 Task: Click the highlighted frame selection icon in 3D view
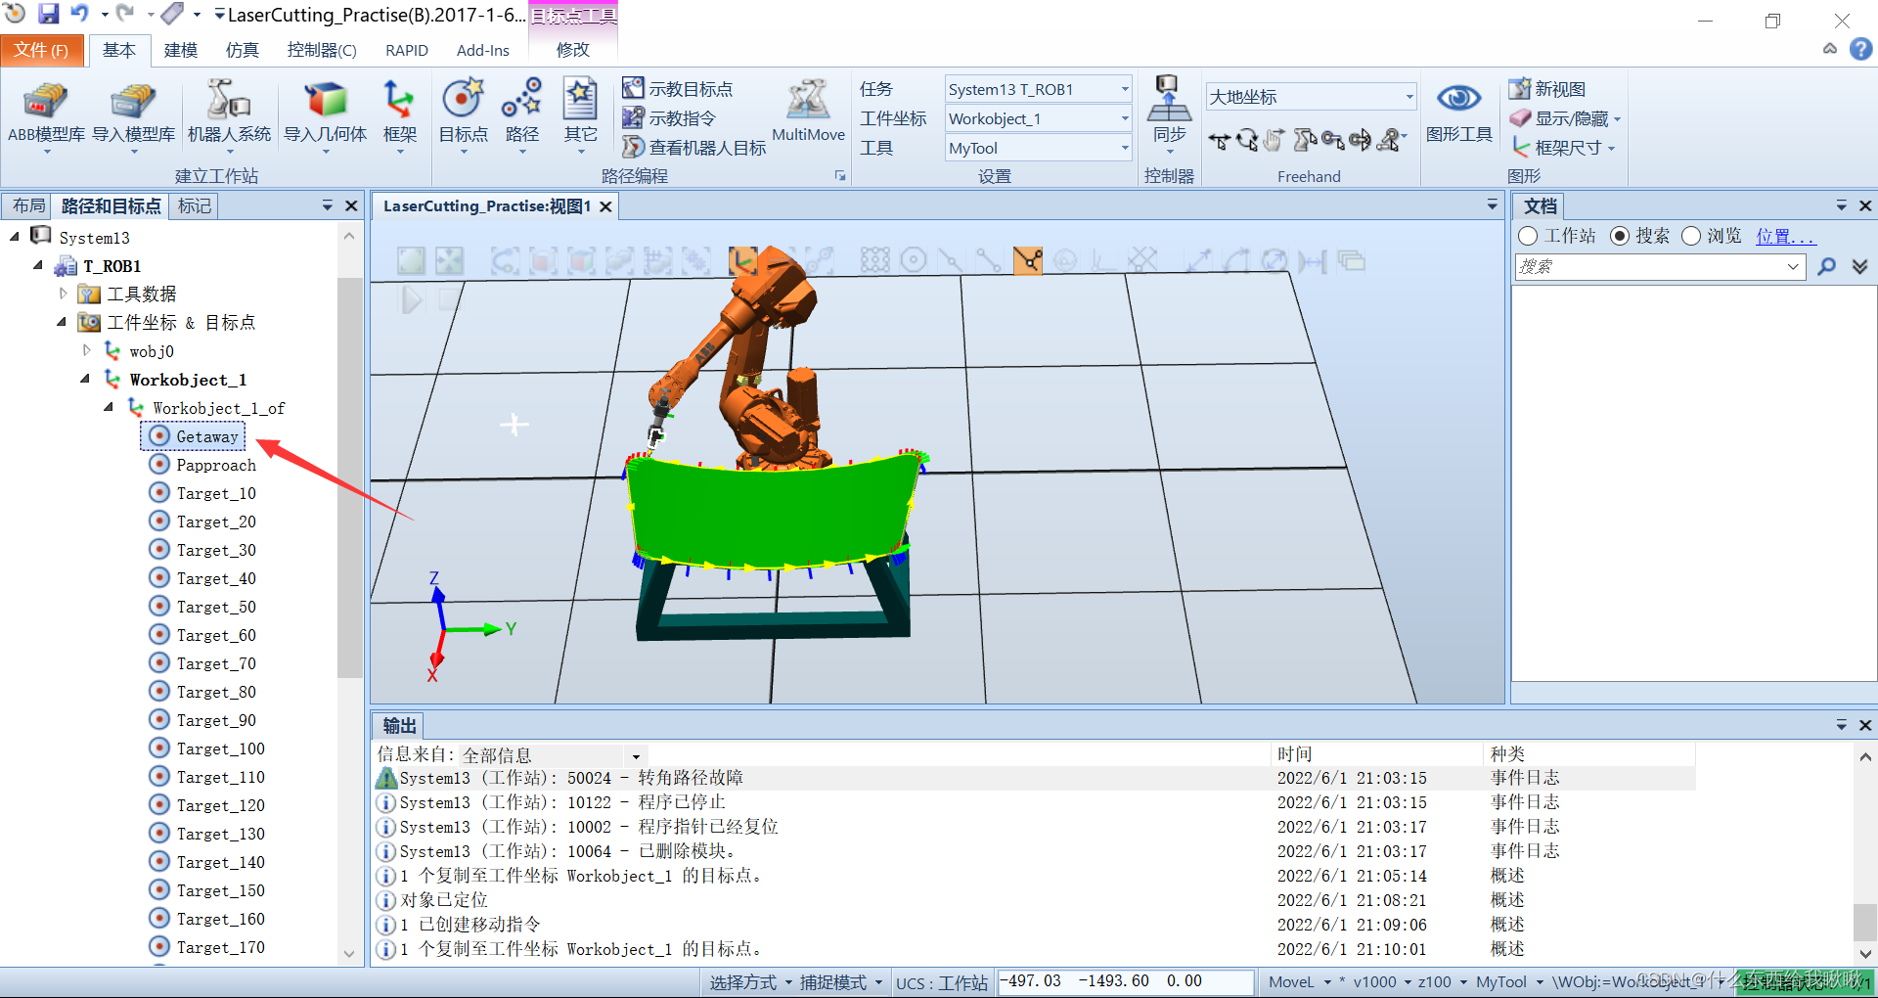[x=742, y=260]
